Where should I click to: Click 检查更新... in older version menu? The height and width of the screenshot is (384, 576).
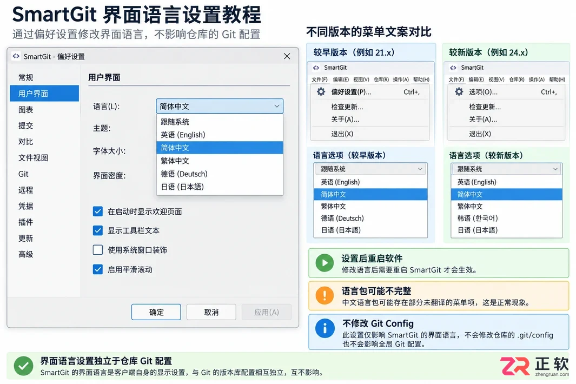[x=370, y=107]
